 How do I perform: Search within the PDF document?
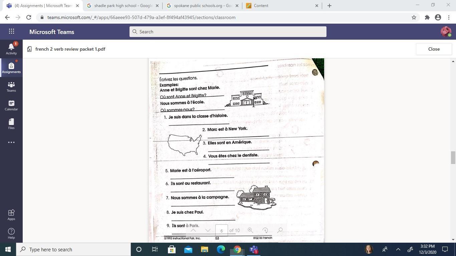pos(280,230)
